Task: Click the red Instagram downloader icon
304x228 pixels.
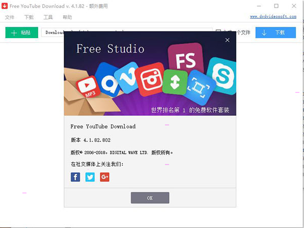Action: 150,79
